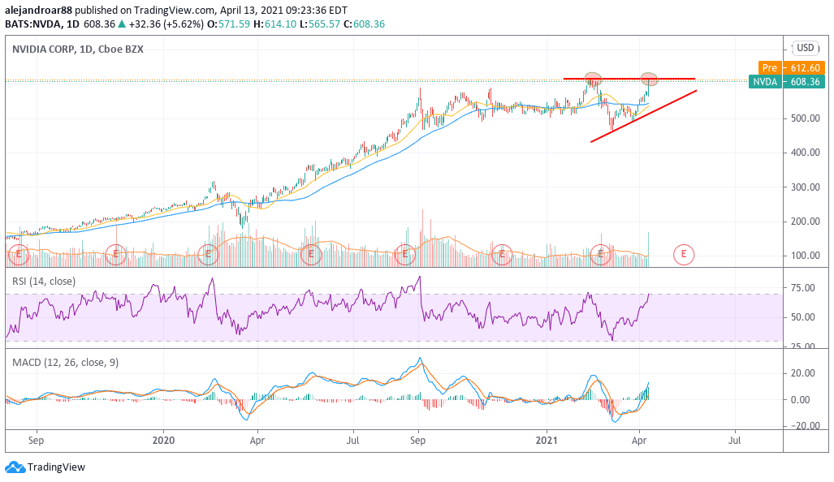Select the NVIDIA CORP, 1D, Cboe BZX title

click(78, 49)
